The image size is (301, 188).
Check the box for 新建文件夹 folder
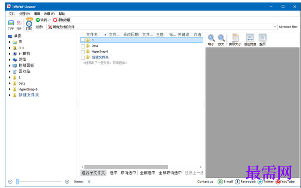pyautogui.click(x=83, y=58)
